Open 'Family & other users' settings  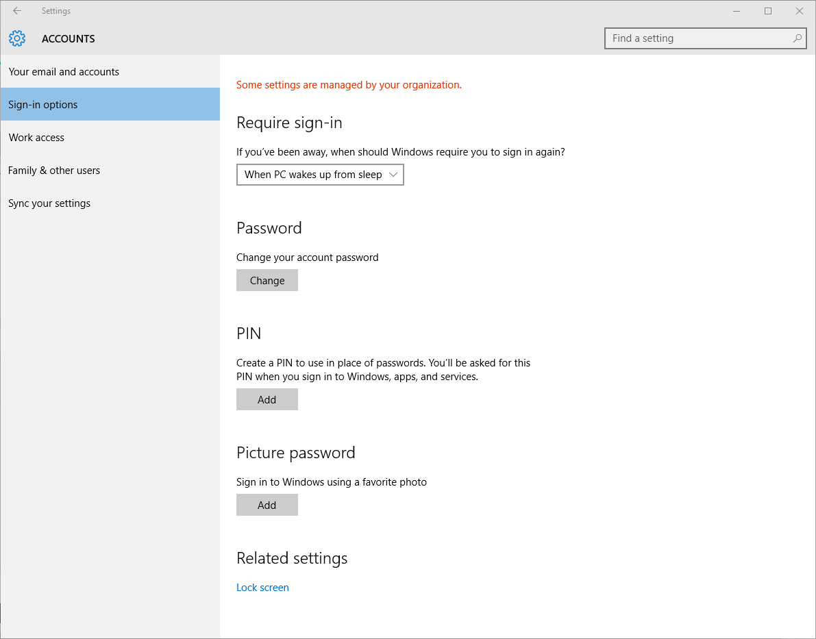[x=54, y=171]
